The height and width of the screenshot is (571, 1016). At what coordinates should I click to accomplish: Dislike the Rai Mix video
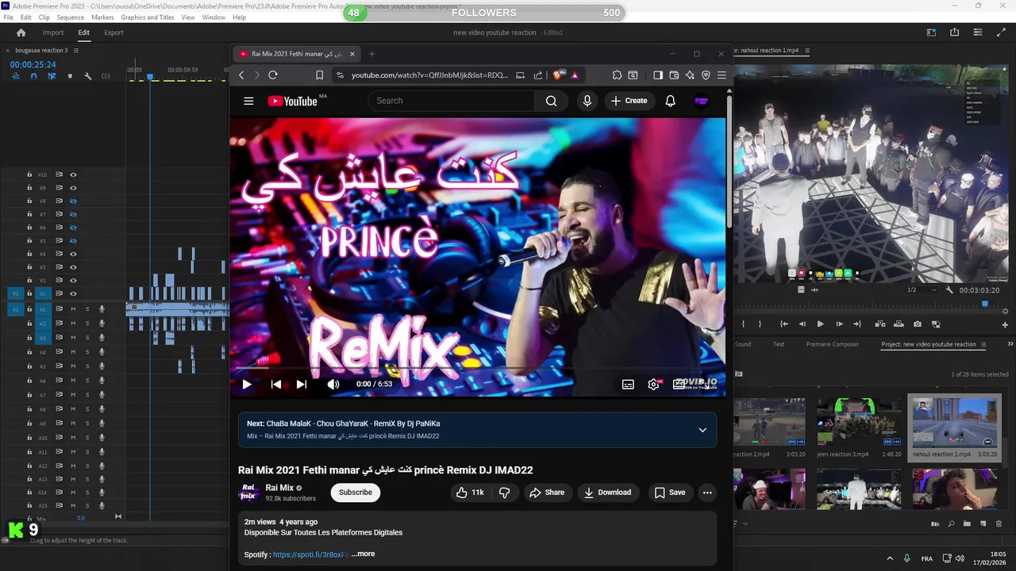click(505, 492)
